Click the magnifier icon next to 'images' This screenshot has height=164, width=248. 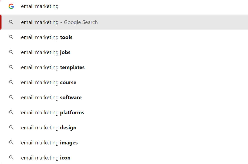coord(11,142)
